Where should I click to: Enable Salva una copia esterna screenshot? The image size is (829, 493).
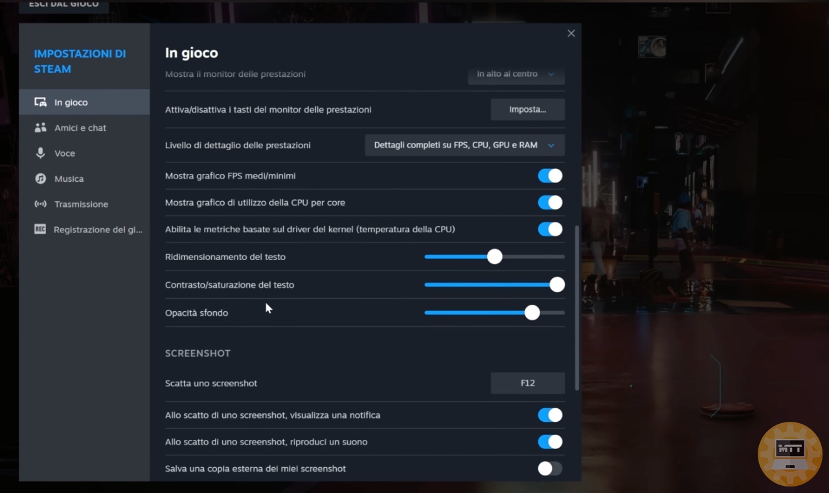[x=550, y=468]
